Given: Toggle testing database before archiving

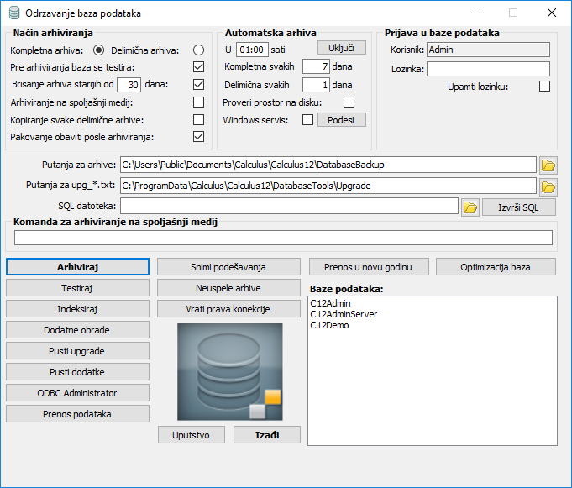Looking at the screenshot, I should 198,67.
